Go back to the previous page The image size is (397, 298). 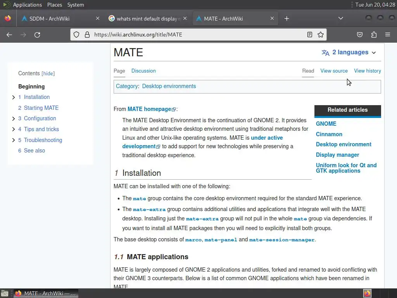(x=9, y=35)
